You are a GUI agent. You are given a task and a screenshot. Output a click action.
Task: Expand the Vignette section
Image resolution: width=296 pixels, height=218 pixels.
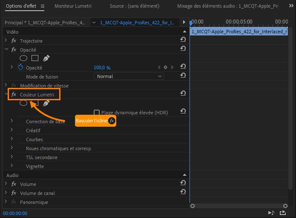click(x=11, y=166)
